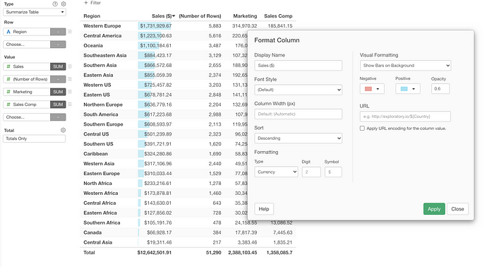Click the Close button in Format Column
Viewport: 494px width, 267px height.
coord(457,209)
